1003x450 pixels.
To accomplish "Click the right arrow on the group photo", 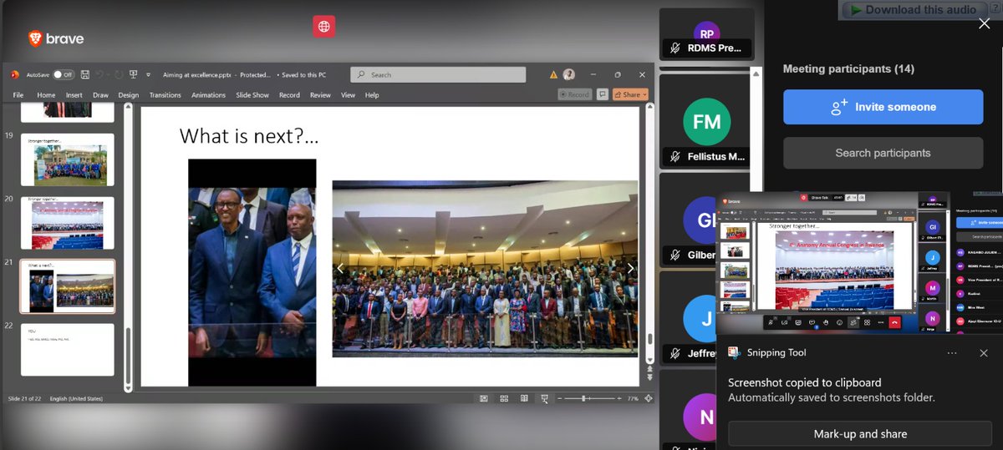I will [x=630, y=268].
